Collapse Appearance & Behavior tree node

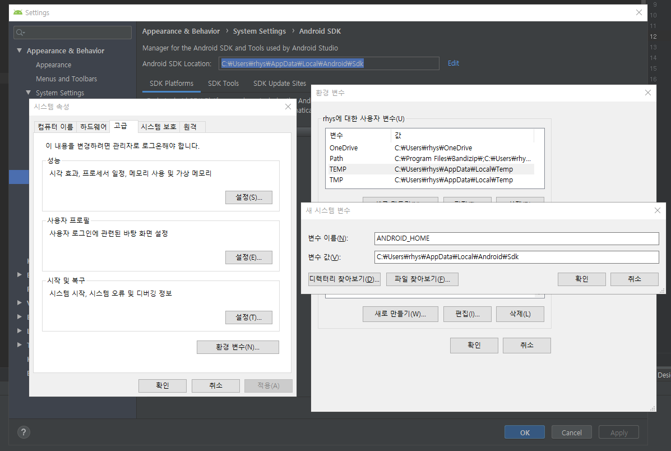click(19, 50)
